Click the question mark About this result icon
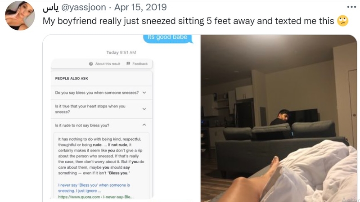The image size is (360, 202). pos(91,64)
